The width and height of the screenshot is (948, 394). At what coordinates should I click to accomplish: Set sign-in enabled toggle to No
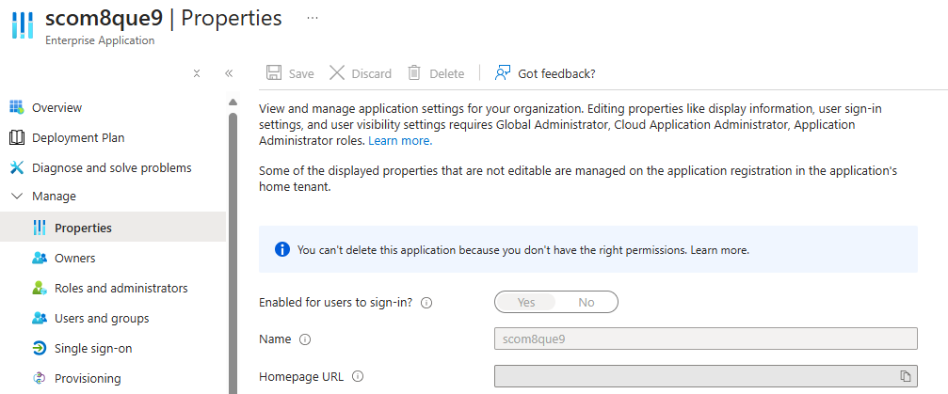pyautogui.click(x=586, y=302)
